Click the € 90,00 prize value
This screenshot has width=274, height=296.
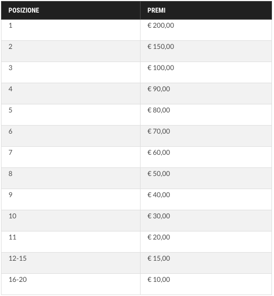coord(159,89)
